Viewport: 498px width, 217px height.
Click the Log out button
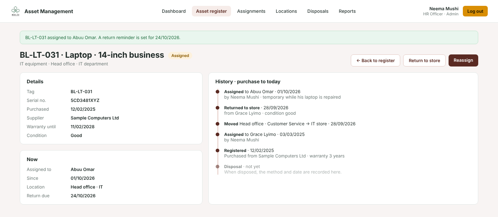(x=475, y=11)
